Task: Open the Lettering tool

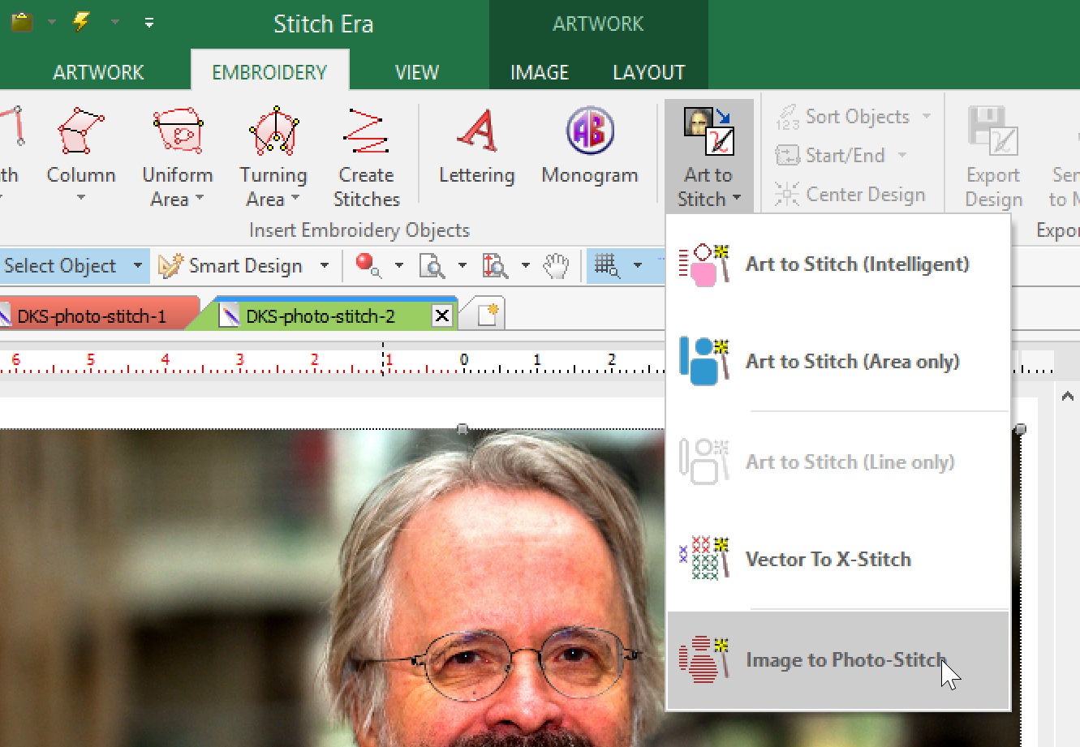Action: click(x=477, y=131)
